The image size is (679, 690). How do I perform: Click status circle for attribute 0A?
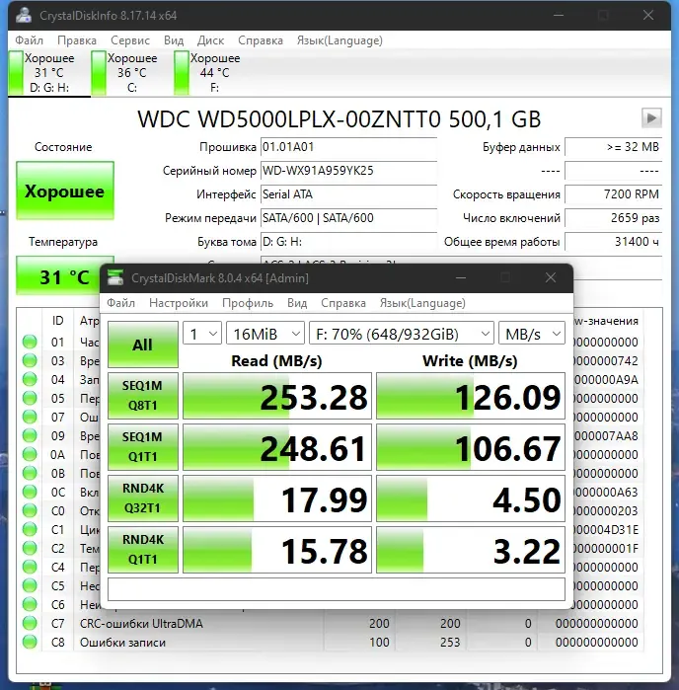coord(30,454)
